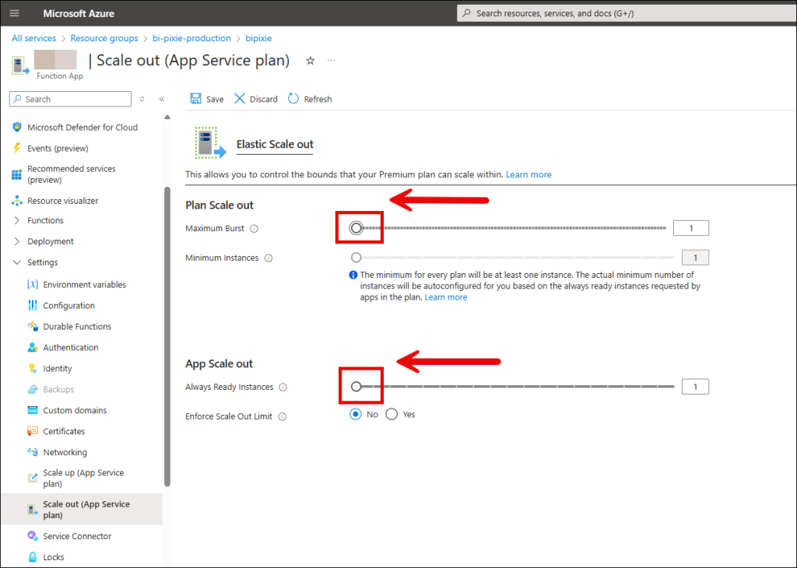Open Networking settings in sidebar

[65, 452]
